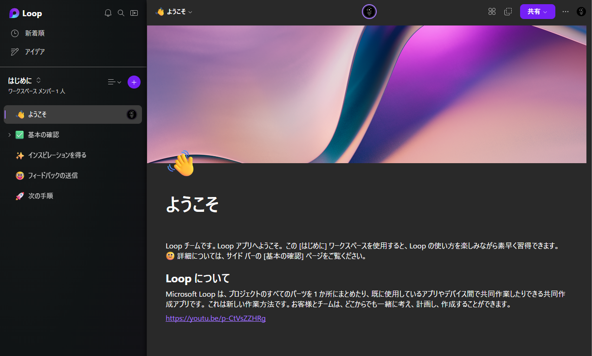Image resolution: width=592 pixels, height=356 pixels.
Task: Open the はじめに workspace switcher
Action: (25, 81)
